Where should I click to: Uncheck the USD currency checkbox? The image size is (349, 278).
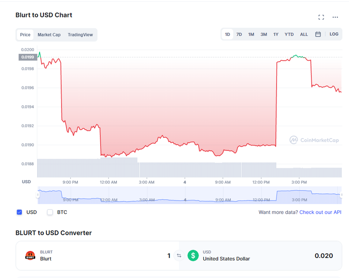pyautogui.click(x=19, y=212)
